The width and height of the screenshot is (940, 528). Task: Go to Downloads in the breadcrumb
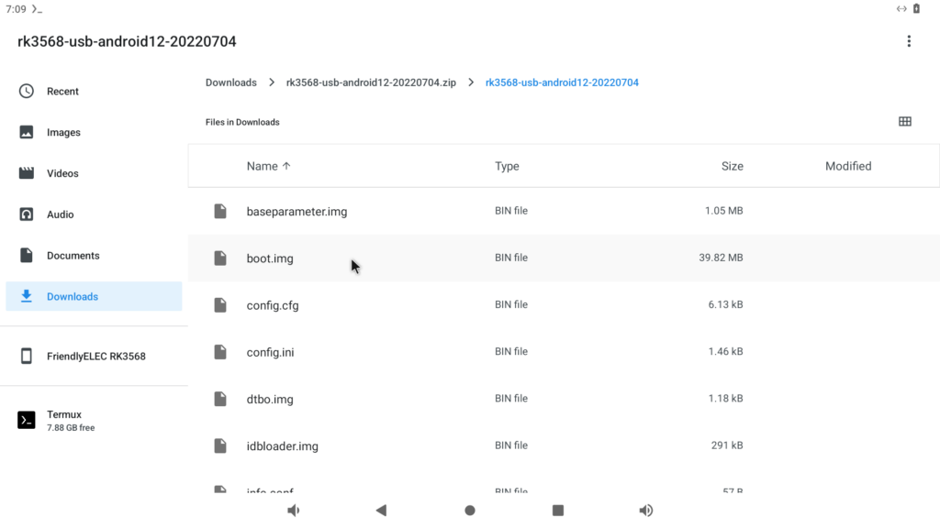pos(230,82)
